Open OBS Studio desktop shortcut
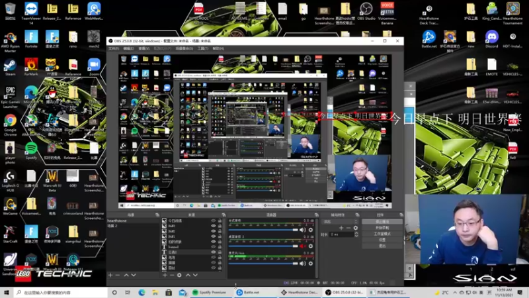The width and height of the screenshot is (529, 298). pos(366,11)
